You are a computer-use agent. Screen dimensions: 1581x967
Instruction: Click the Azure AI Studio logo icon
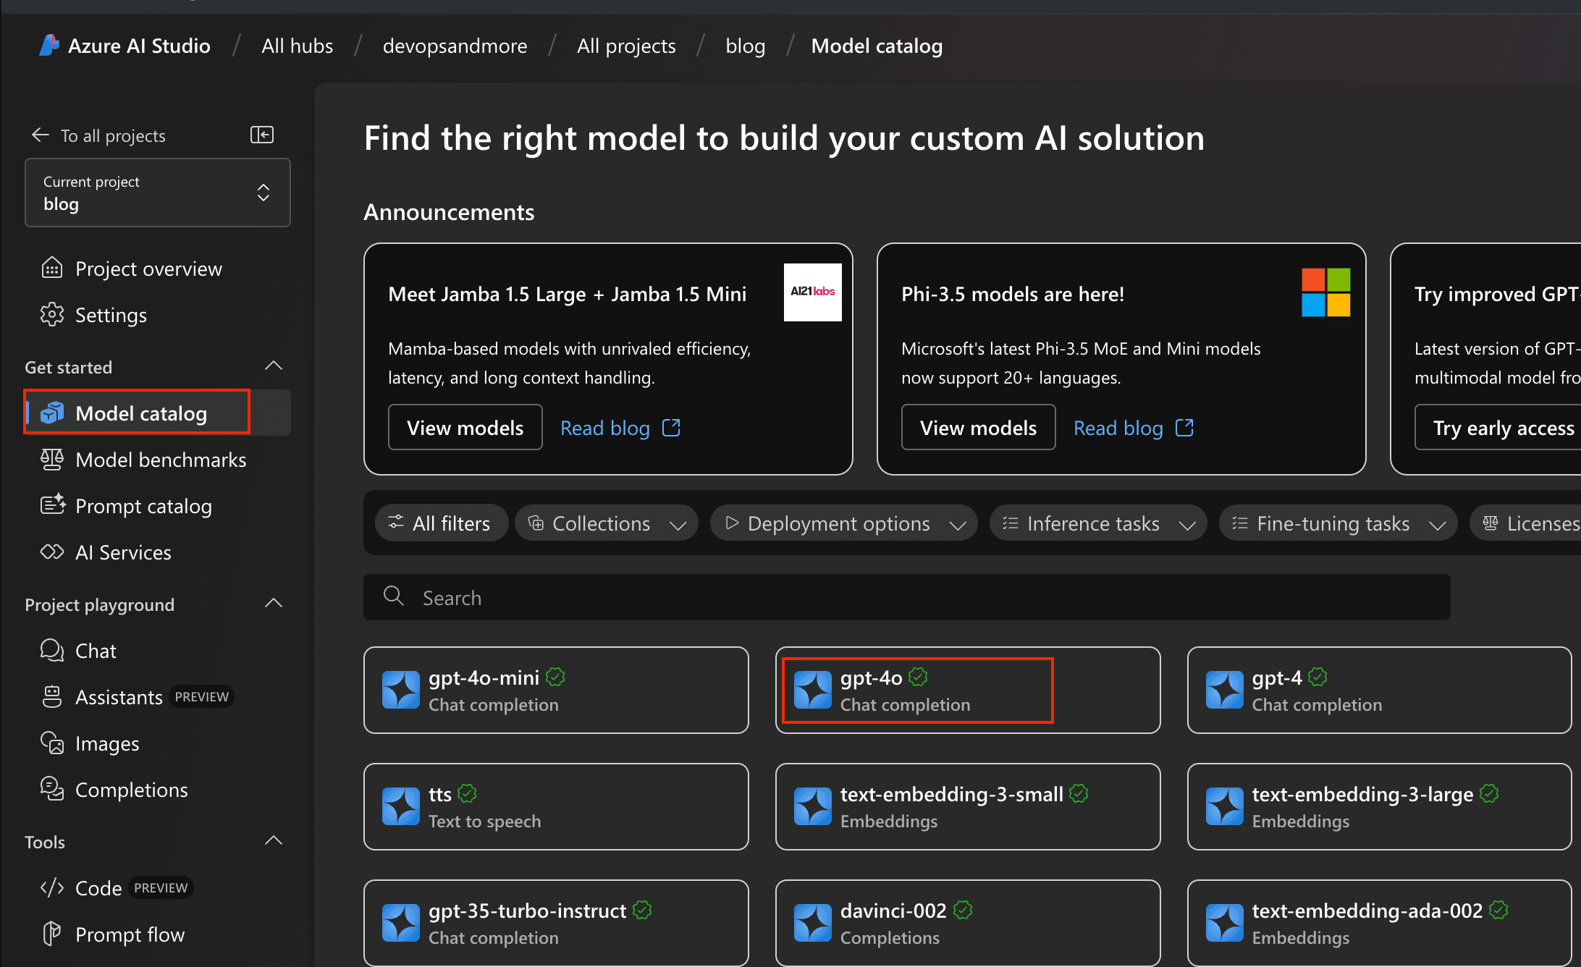click(49, 46)
